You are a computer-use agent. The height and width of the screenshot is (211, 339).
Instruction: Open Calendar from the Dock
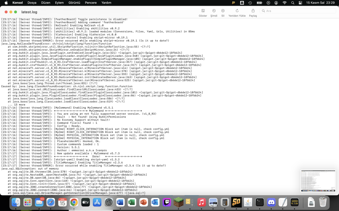[x=63, y=203]
